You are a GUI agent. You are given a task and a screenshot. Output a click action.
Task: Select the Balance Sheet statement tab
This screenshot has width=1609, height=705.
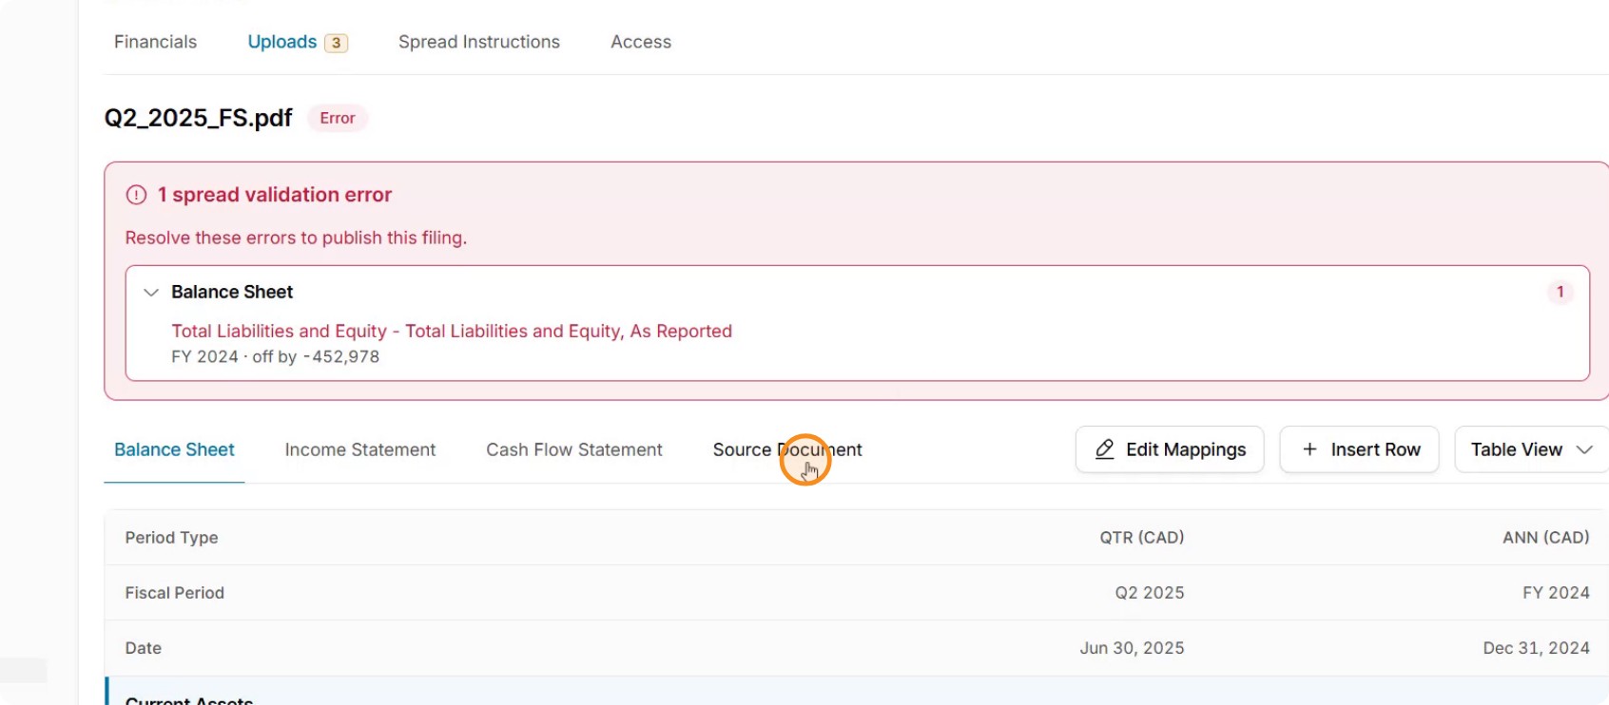[174, 449]
